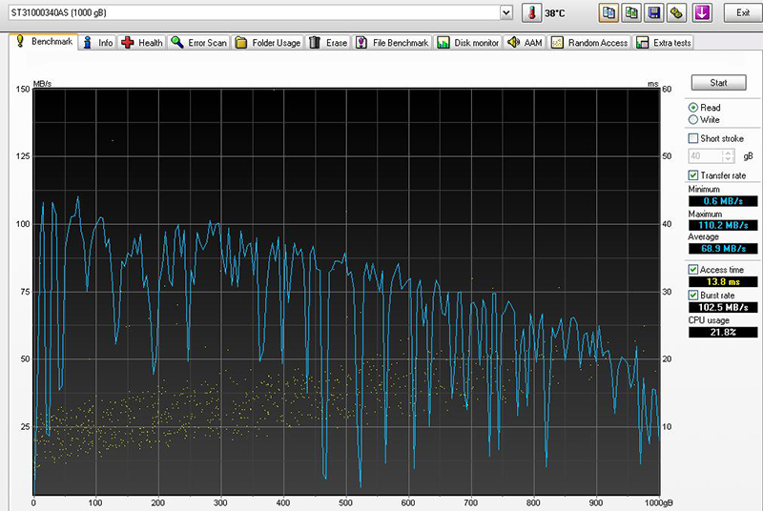Viewport: 763px width, 511px height.
Task: Click the Exit button
Action: coord(743,12)
